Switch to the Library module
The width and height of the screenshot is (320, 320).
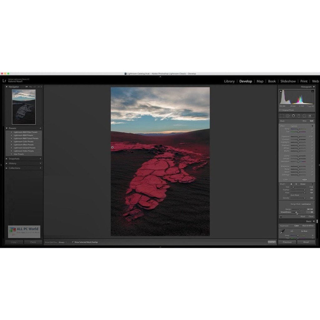pos(229,81)
